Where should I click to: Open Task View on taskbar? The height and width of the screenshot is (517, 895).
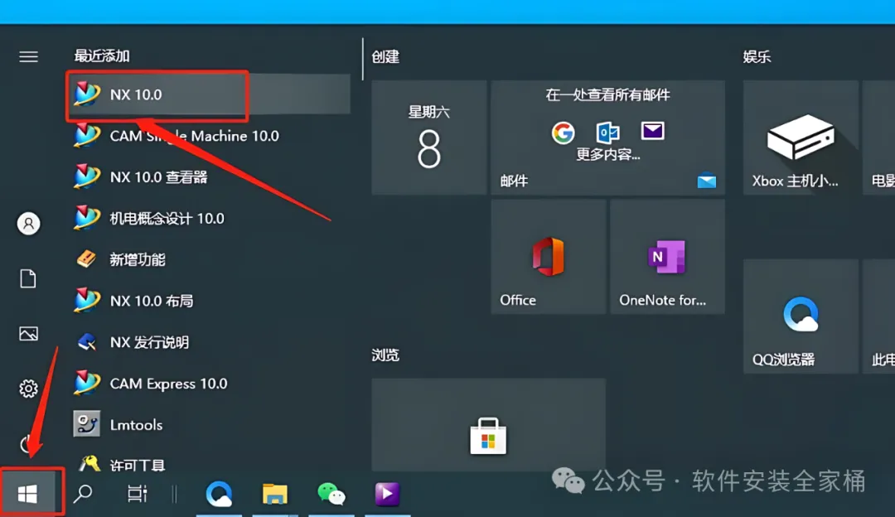[x=137, y=494]
